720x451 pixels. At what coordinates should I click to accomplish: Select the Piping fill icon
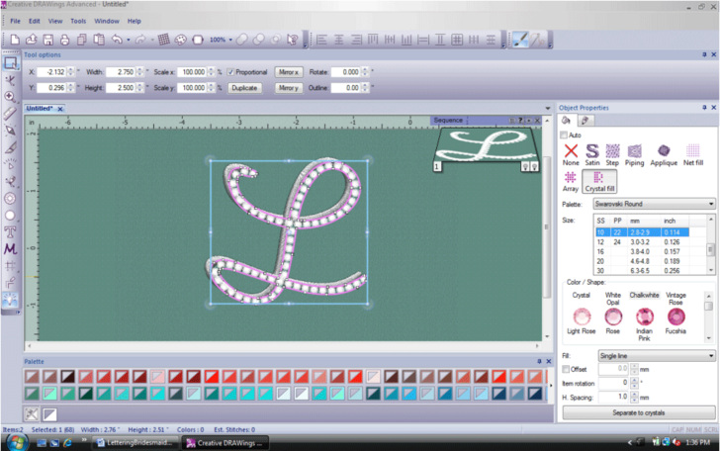point(636,152)
